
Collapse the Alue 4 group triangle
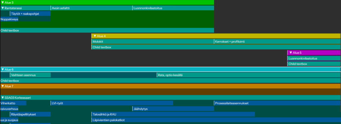click(x=95, y=36)
